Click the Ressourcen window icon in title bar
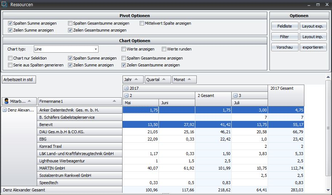332x195 pixels. (x=4, y=5)
